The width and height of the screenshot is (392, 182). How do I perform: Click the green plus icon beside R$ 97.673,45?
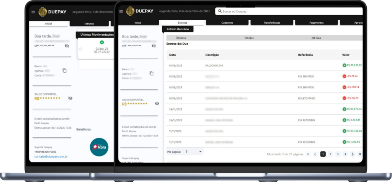(x=344, y=109)
